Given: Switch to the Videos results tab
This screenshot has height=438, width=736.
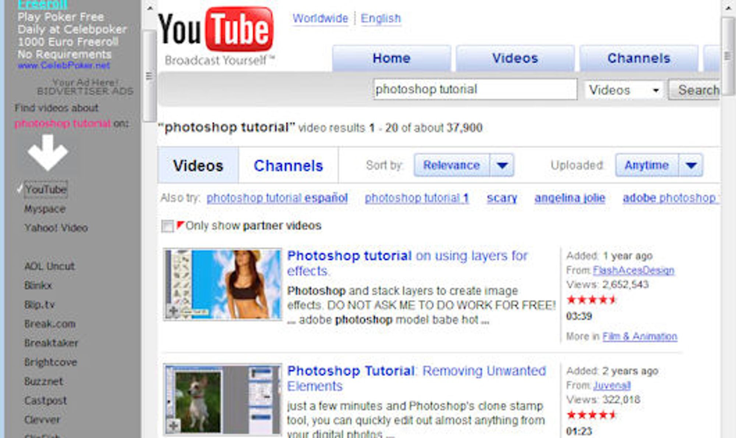Looking at the screenshot, I should (198, 165).
